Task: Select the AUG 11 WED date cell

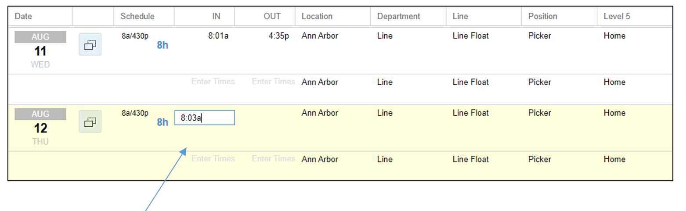Action: pyautogui.click(x=40, y=50)
